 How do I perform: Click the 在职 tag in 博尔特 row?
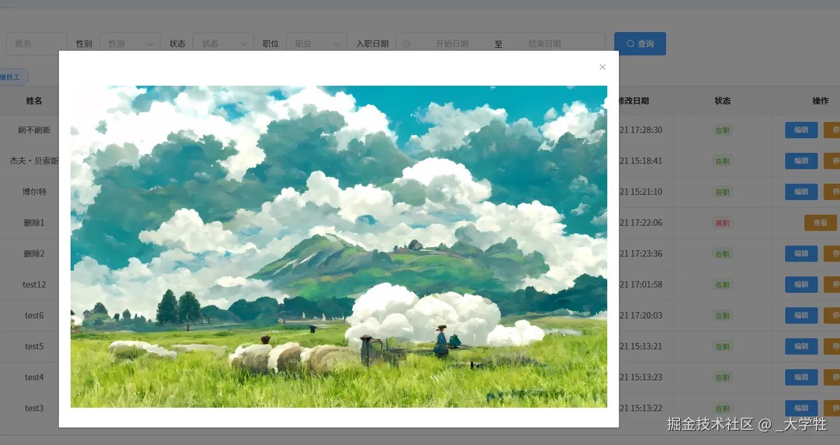pos(723,192)
